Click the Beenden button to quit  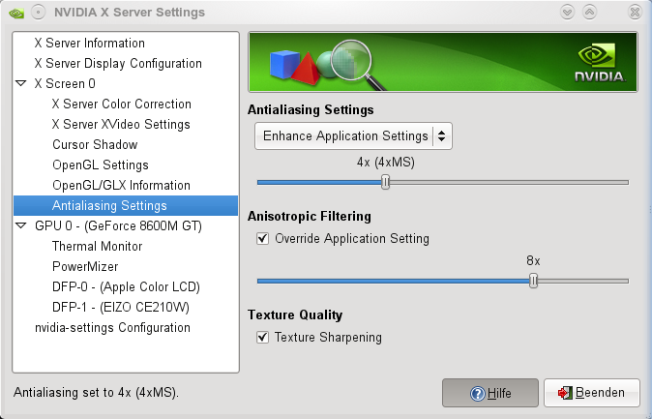pyautogui.click(x=592, y=393)
